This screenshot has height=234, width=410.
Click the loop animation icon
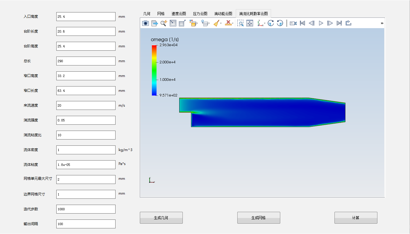(x=348, y=23)
